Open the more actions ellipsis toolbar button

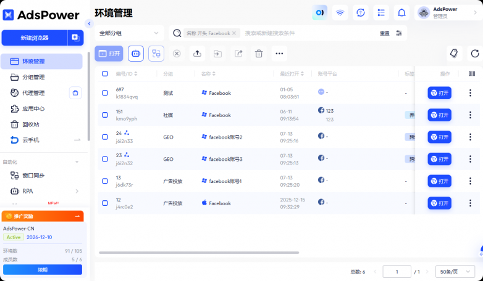279,54
